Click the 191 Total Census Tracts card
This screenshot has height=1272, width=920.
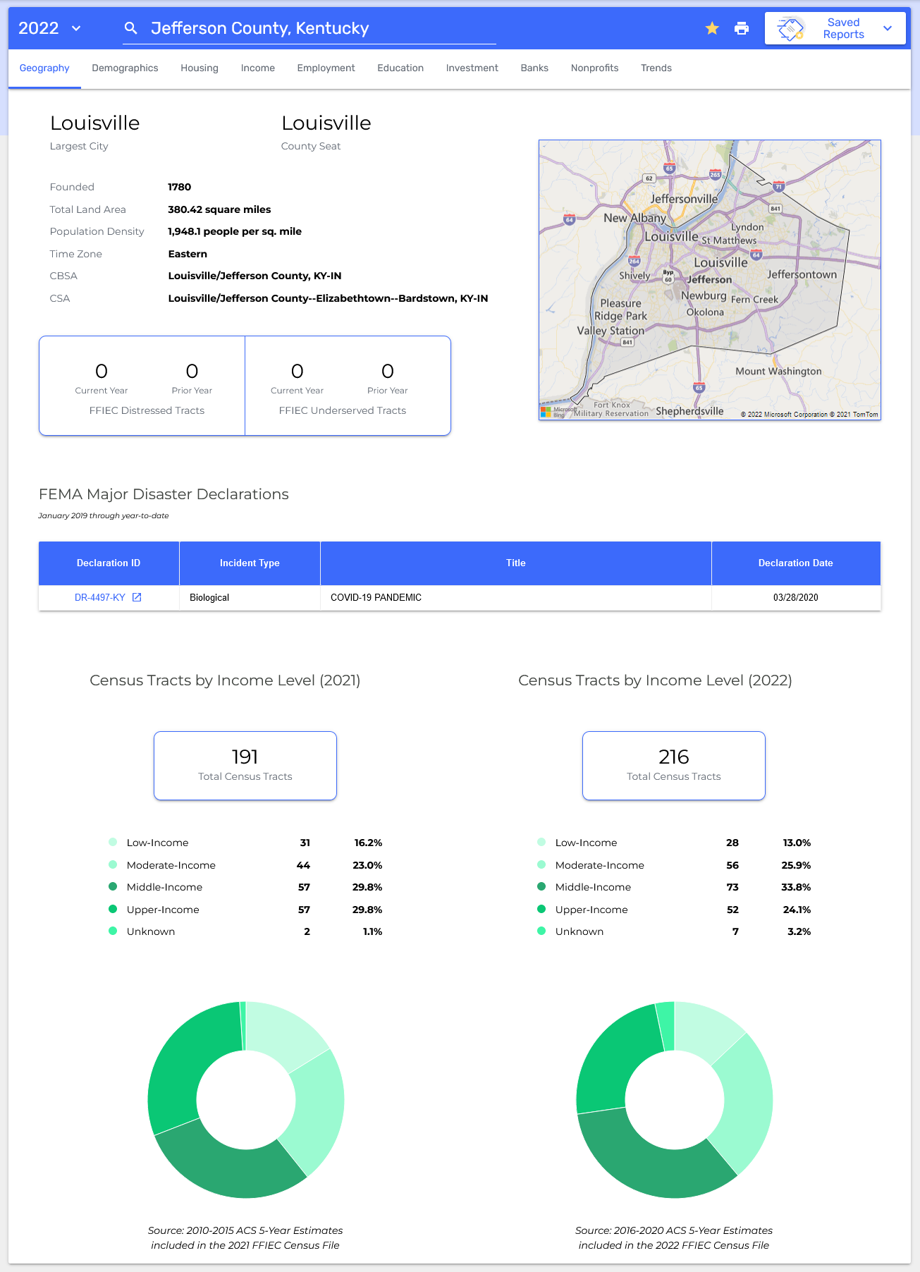coord(245,766)
